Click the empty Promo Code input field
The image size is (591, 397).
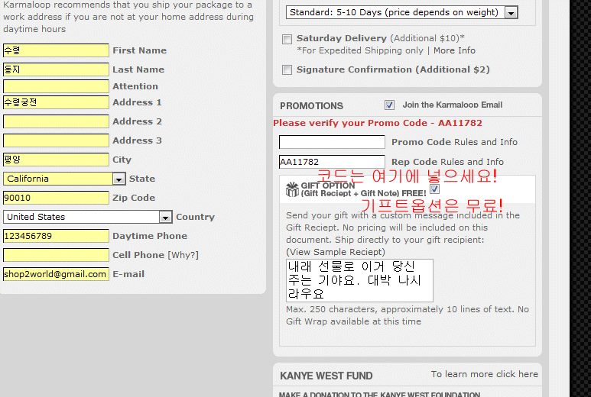click(332, 142)
